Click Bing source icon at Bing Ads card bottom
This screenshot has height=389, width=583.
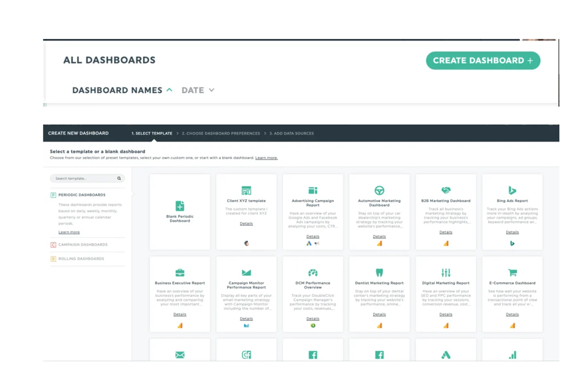tap(512, 244)
